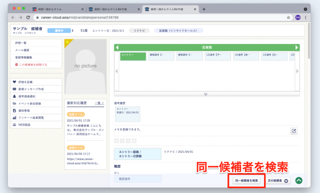Click the text リクナビ / 2021/04/01
This screenshot has height=193, width=320.
pyautogui.click(x=178, y=152)
